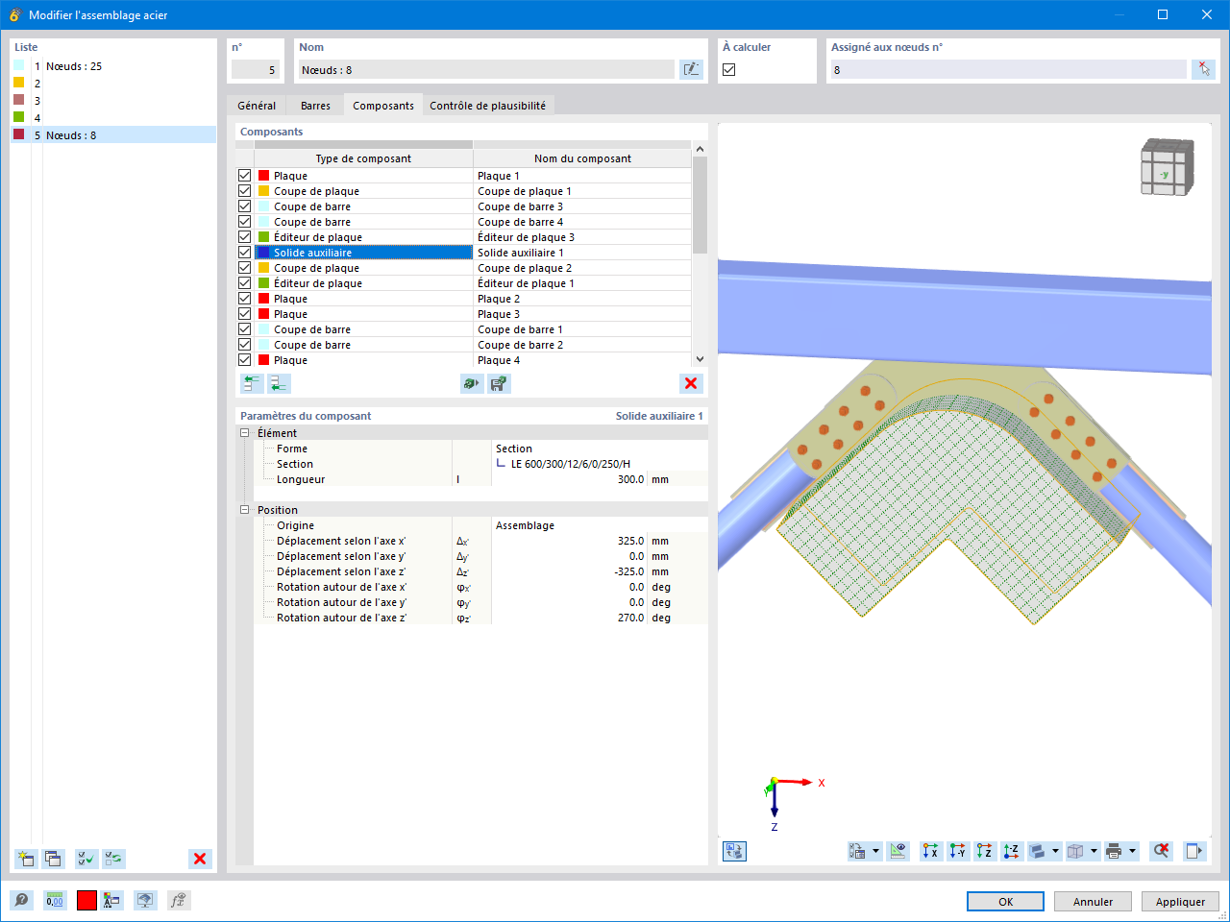Viewport: 1230px width, 922px height.
Task: Click the reset zoom icon with red X
Action: coord(1162,851)
